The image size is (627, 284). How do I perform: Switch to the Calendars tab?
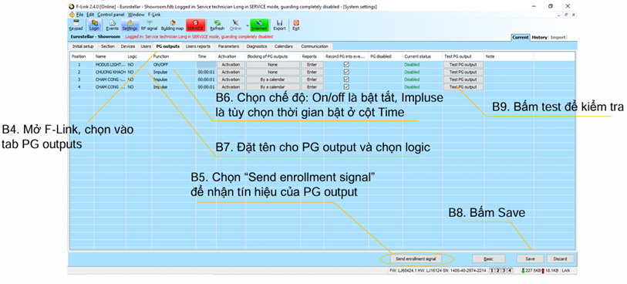tap(284, 46)
